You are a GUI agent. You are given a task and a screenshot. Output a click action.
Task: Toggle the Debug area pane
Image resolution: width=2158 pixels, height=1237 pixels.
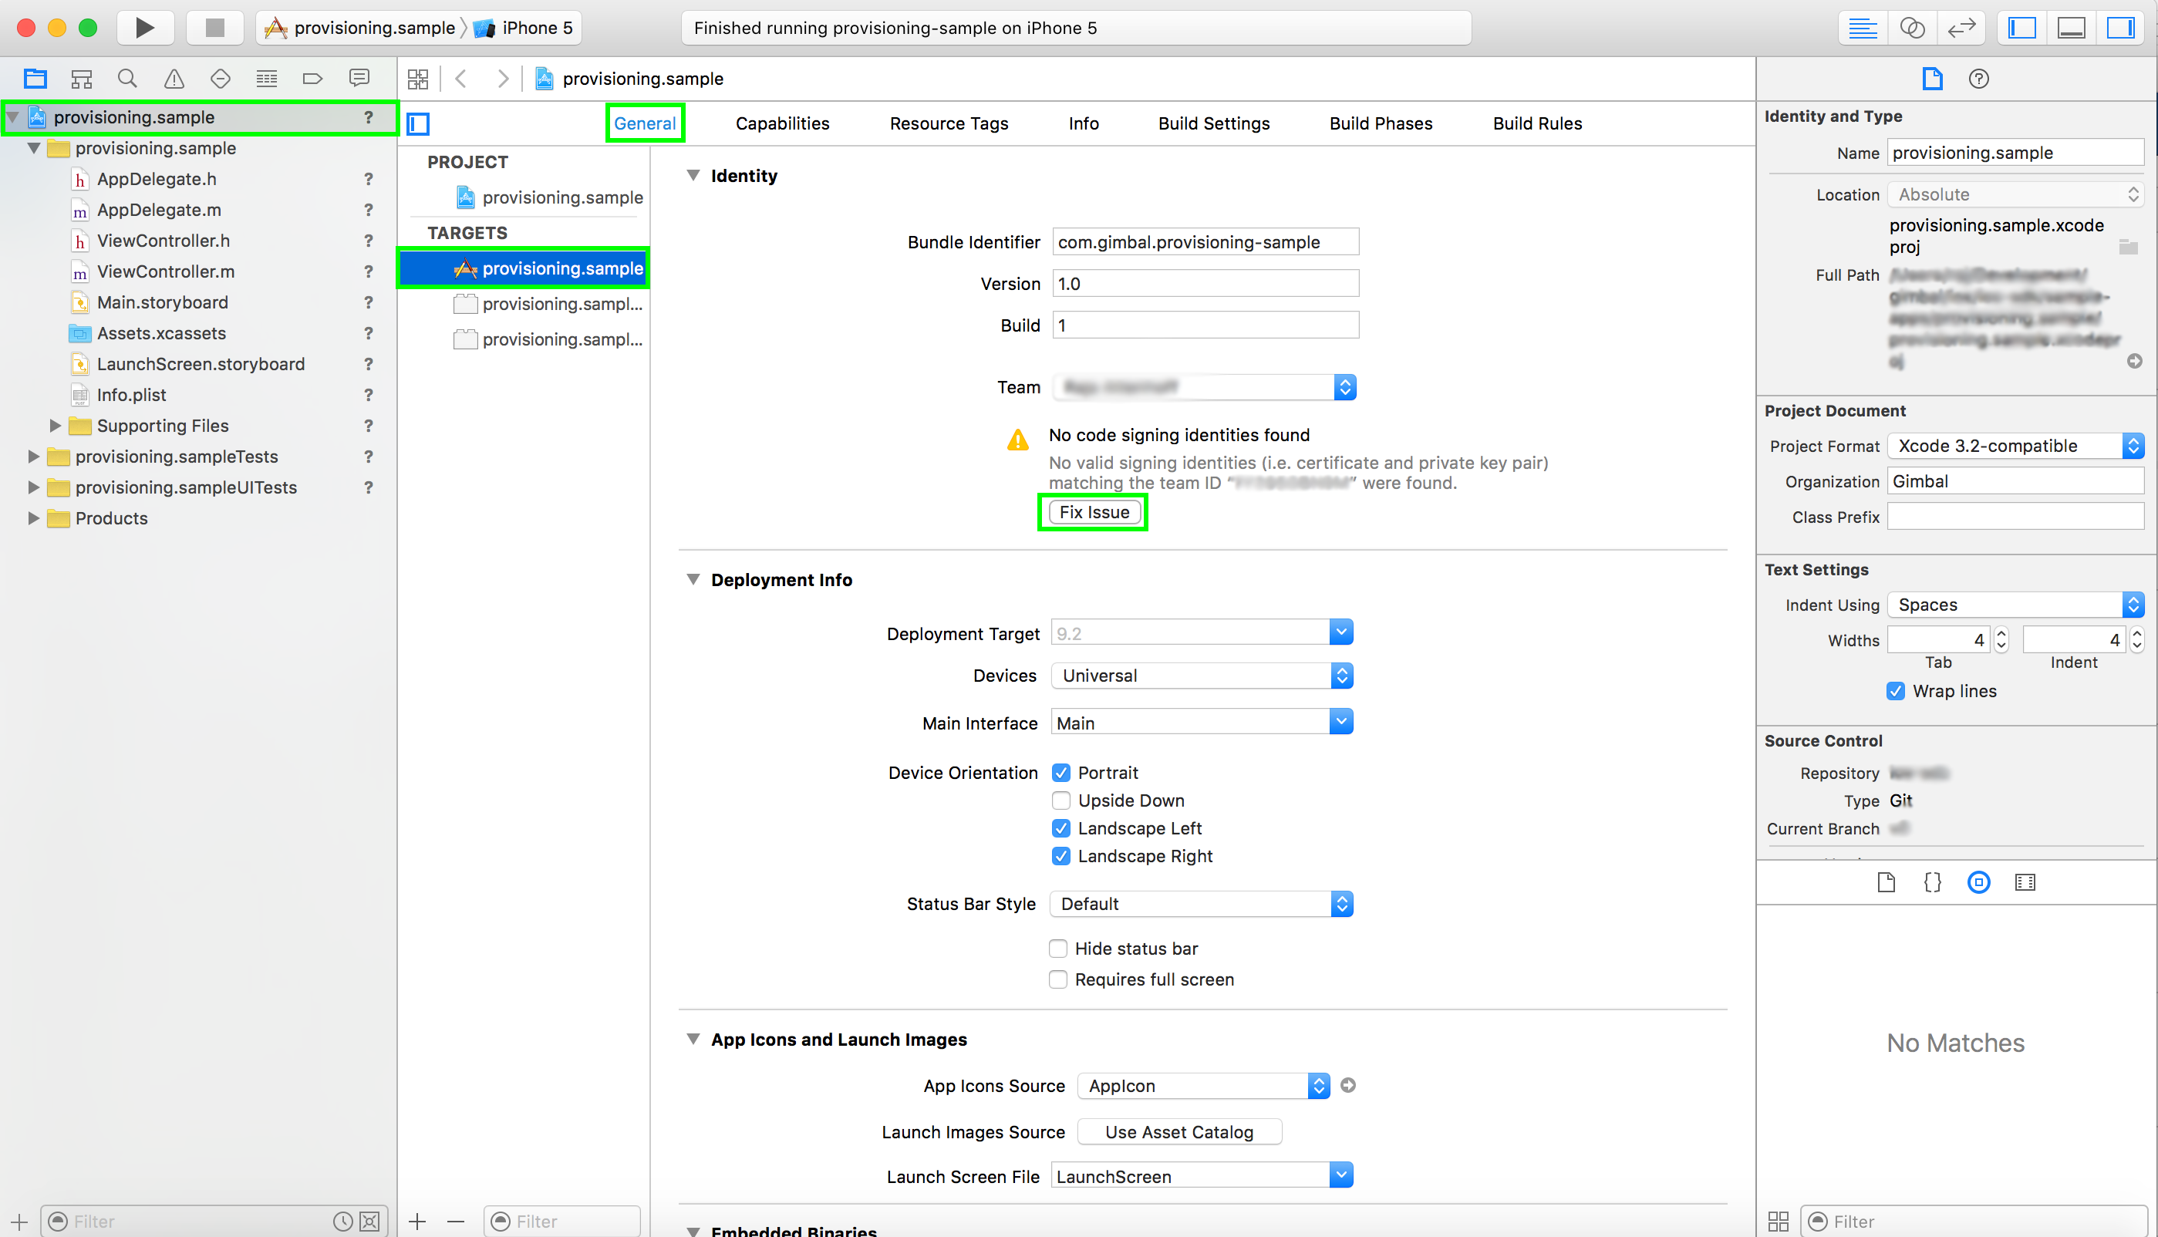coord(2072,28)
